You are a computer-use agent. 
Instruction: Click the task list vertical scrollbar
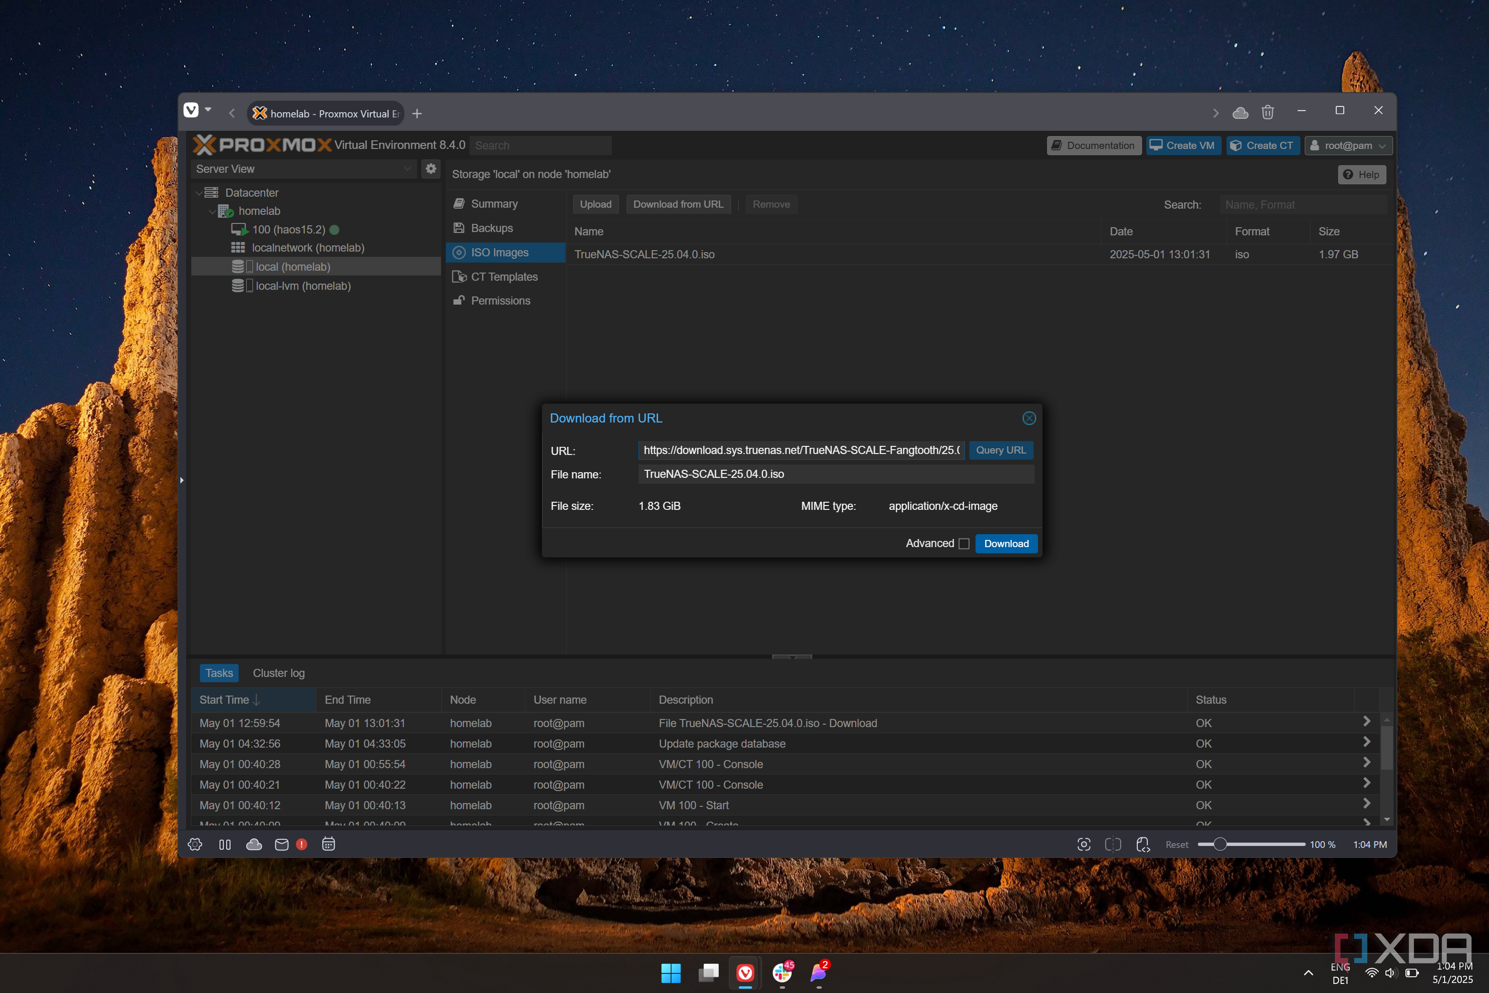pyautogui.click(x=1386, y=749)
